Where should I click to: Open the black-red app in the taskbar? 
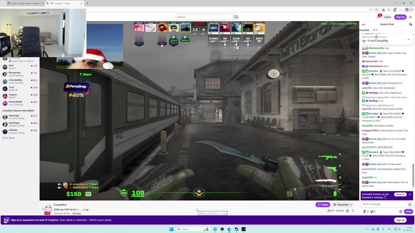click(x=243, y=229)
